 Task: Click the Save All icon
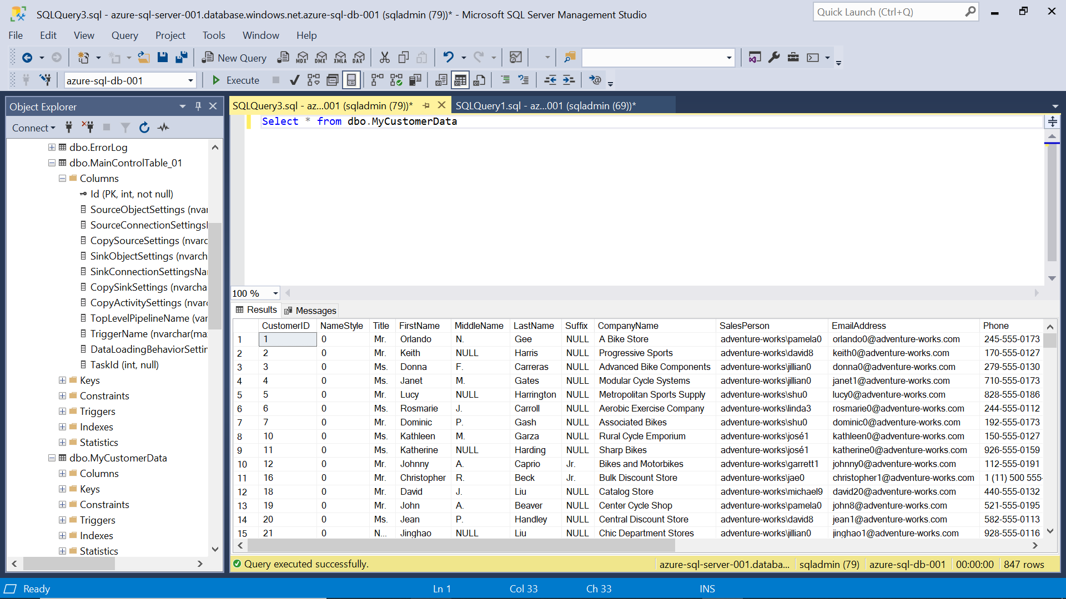pos(181,58)
